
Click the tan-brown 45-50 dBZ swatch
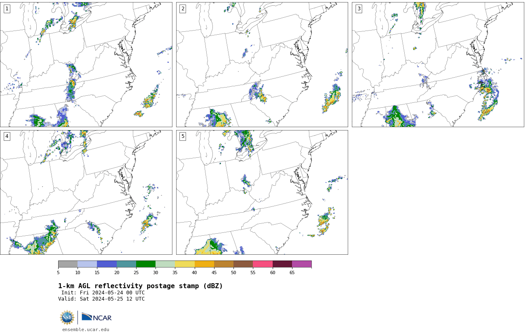[x=224, y=264]
